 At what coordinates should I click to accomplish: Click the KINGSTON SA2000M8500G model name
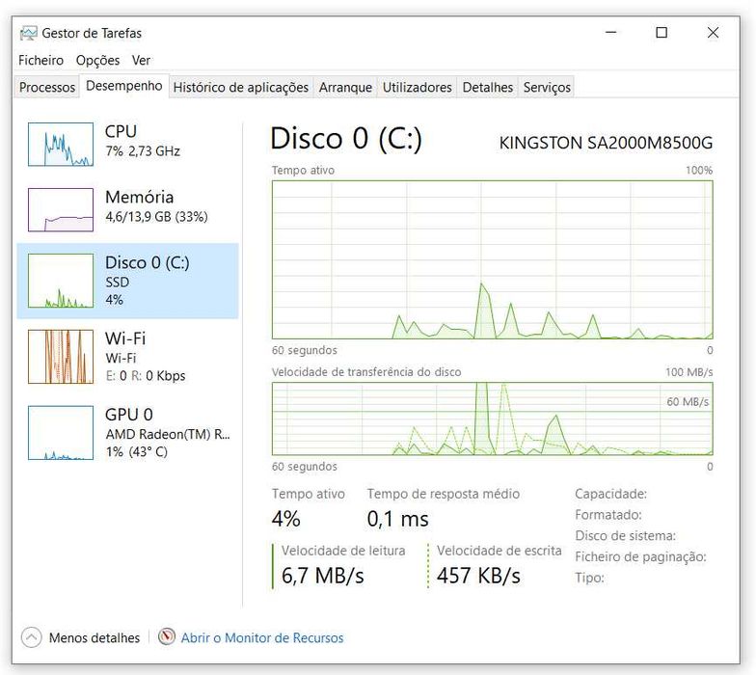click(606, 143)
